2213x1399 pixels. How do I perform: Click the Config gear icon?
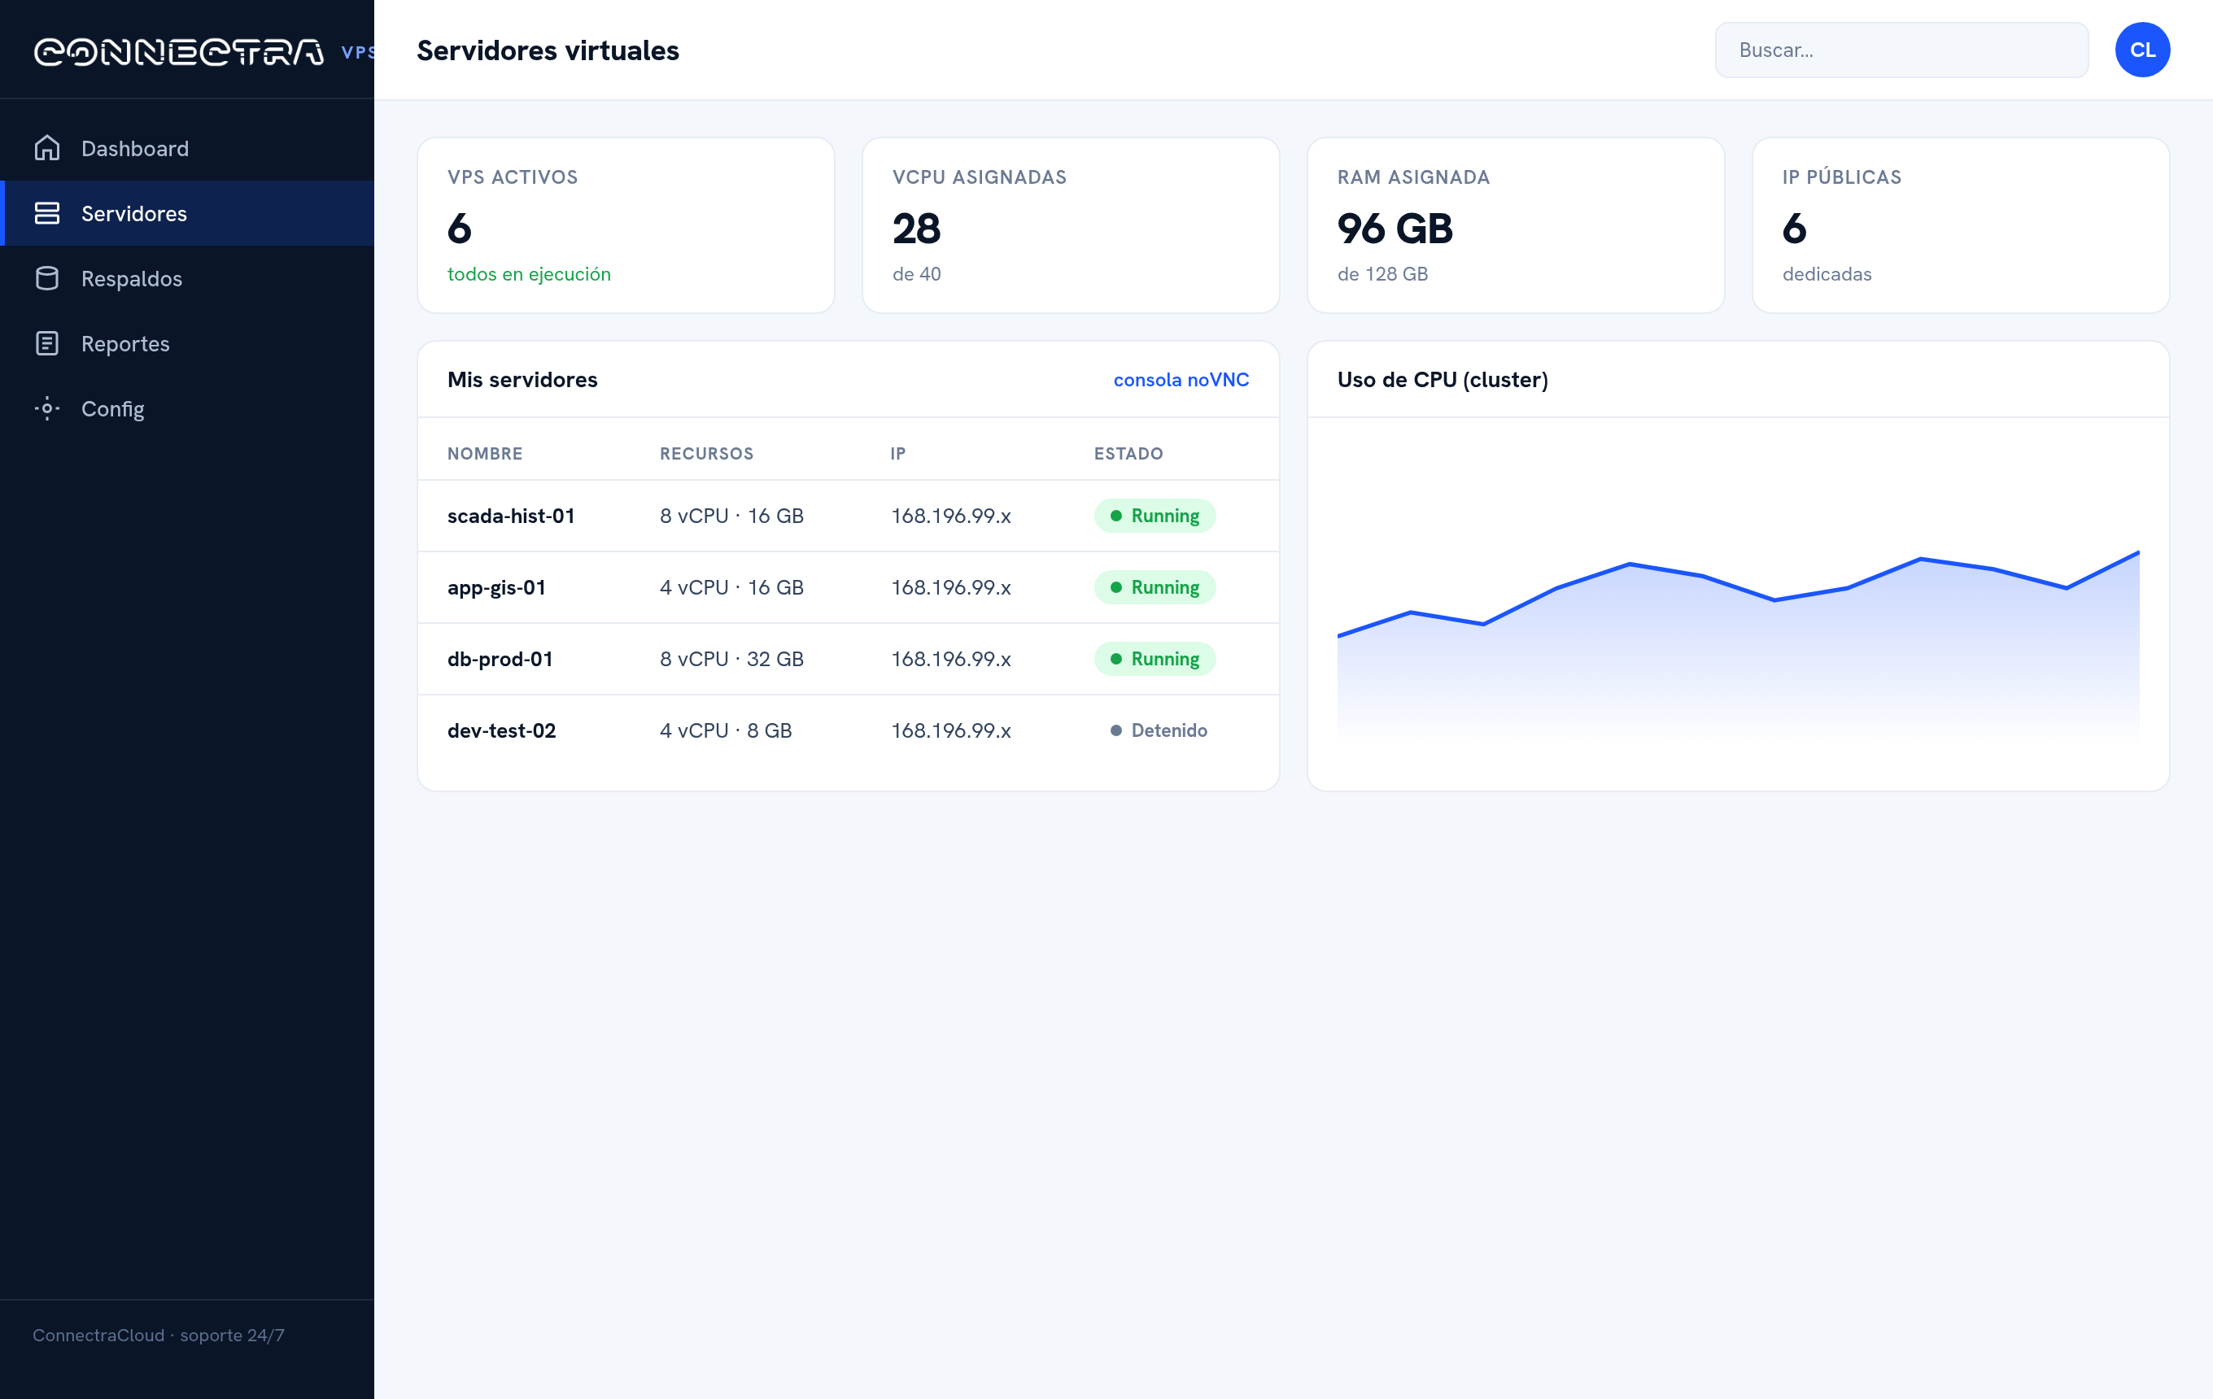(47, 409)
